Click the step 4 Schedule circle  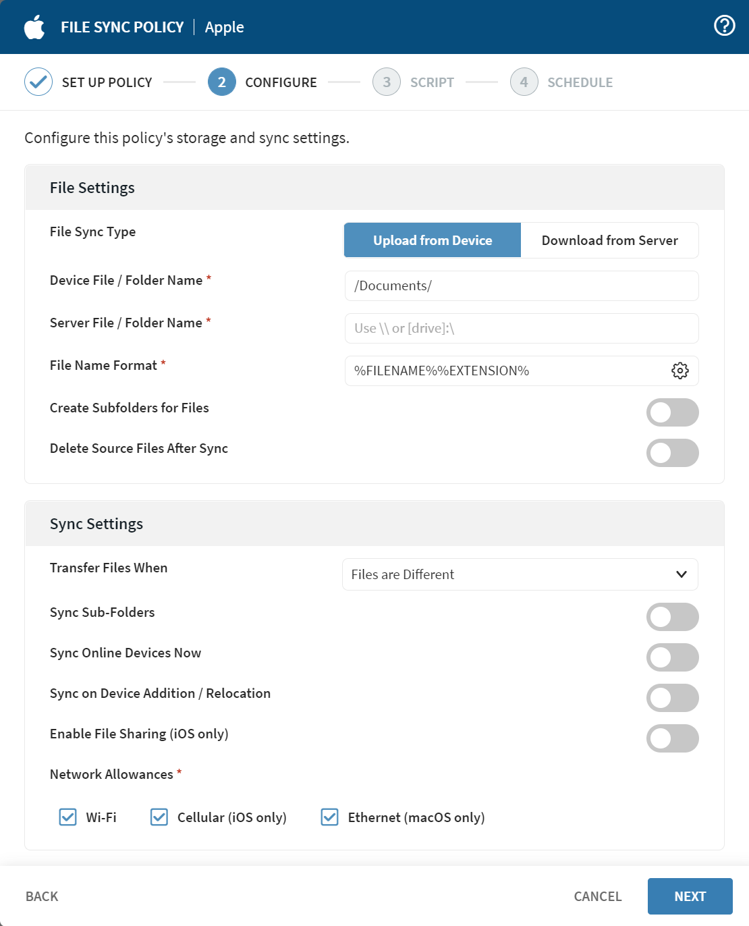click(524, 82)
